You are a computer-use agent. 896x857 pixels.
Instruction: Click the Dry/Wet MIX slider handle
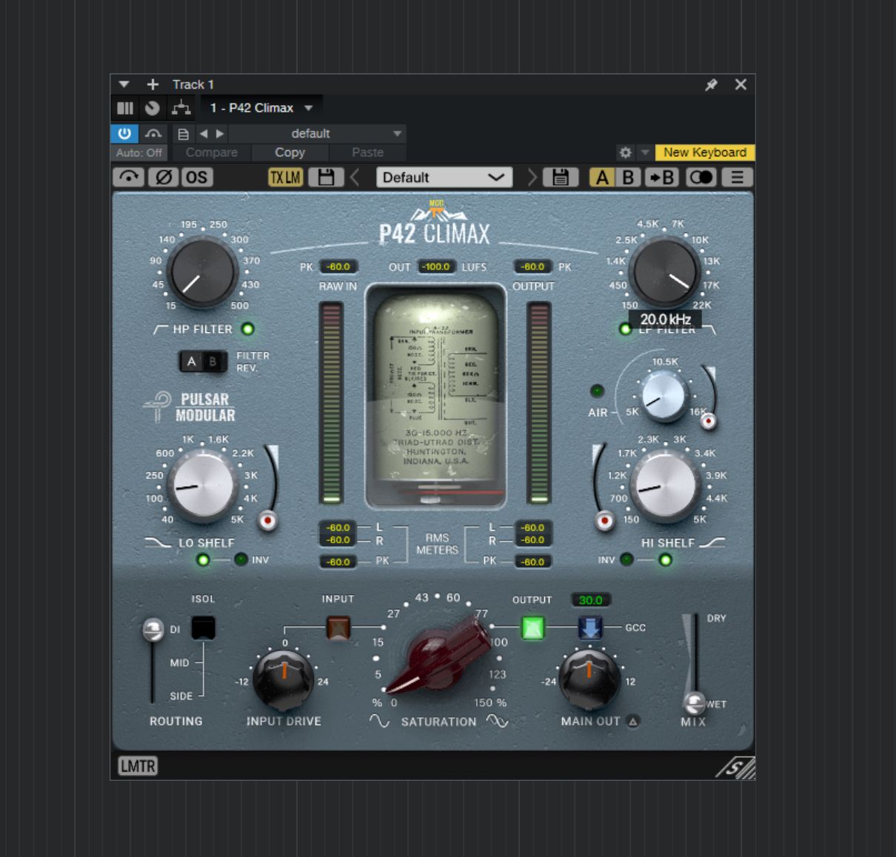[x=694, y=702]
